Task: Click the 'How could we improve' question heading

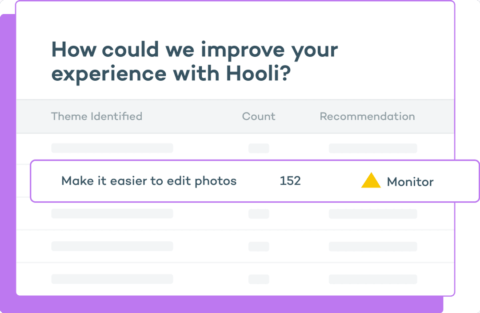Action: point(195,61)
